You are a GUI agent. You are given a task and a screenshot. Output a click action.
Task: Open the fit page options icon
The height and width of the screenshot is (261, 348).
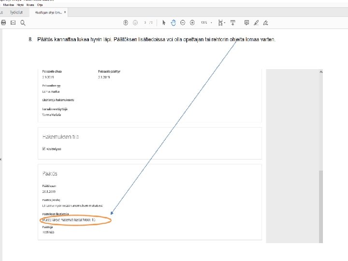(220, 23)
